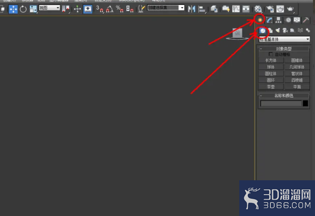
Task: Switch to the Create panel tab
Action: click(260, 20)
